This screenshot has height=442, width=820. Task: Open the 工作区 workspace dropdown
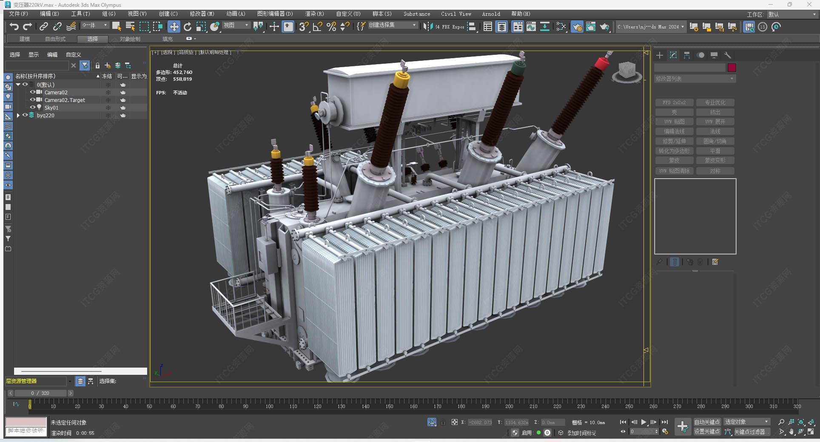(x=792, y=14)
